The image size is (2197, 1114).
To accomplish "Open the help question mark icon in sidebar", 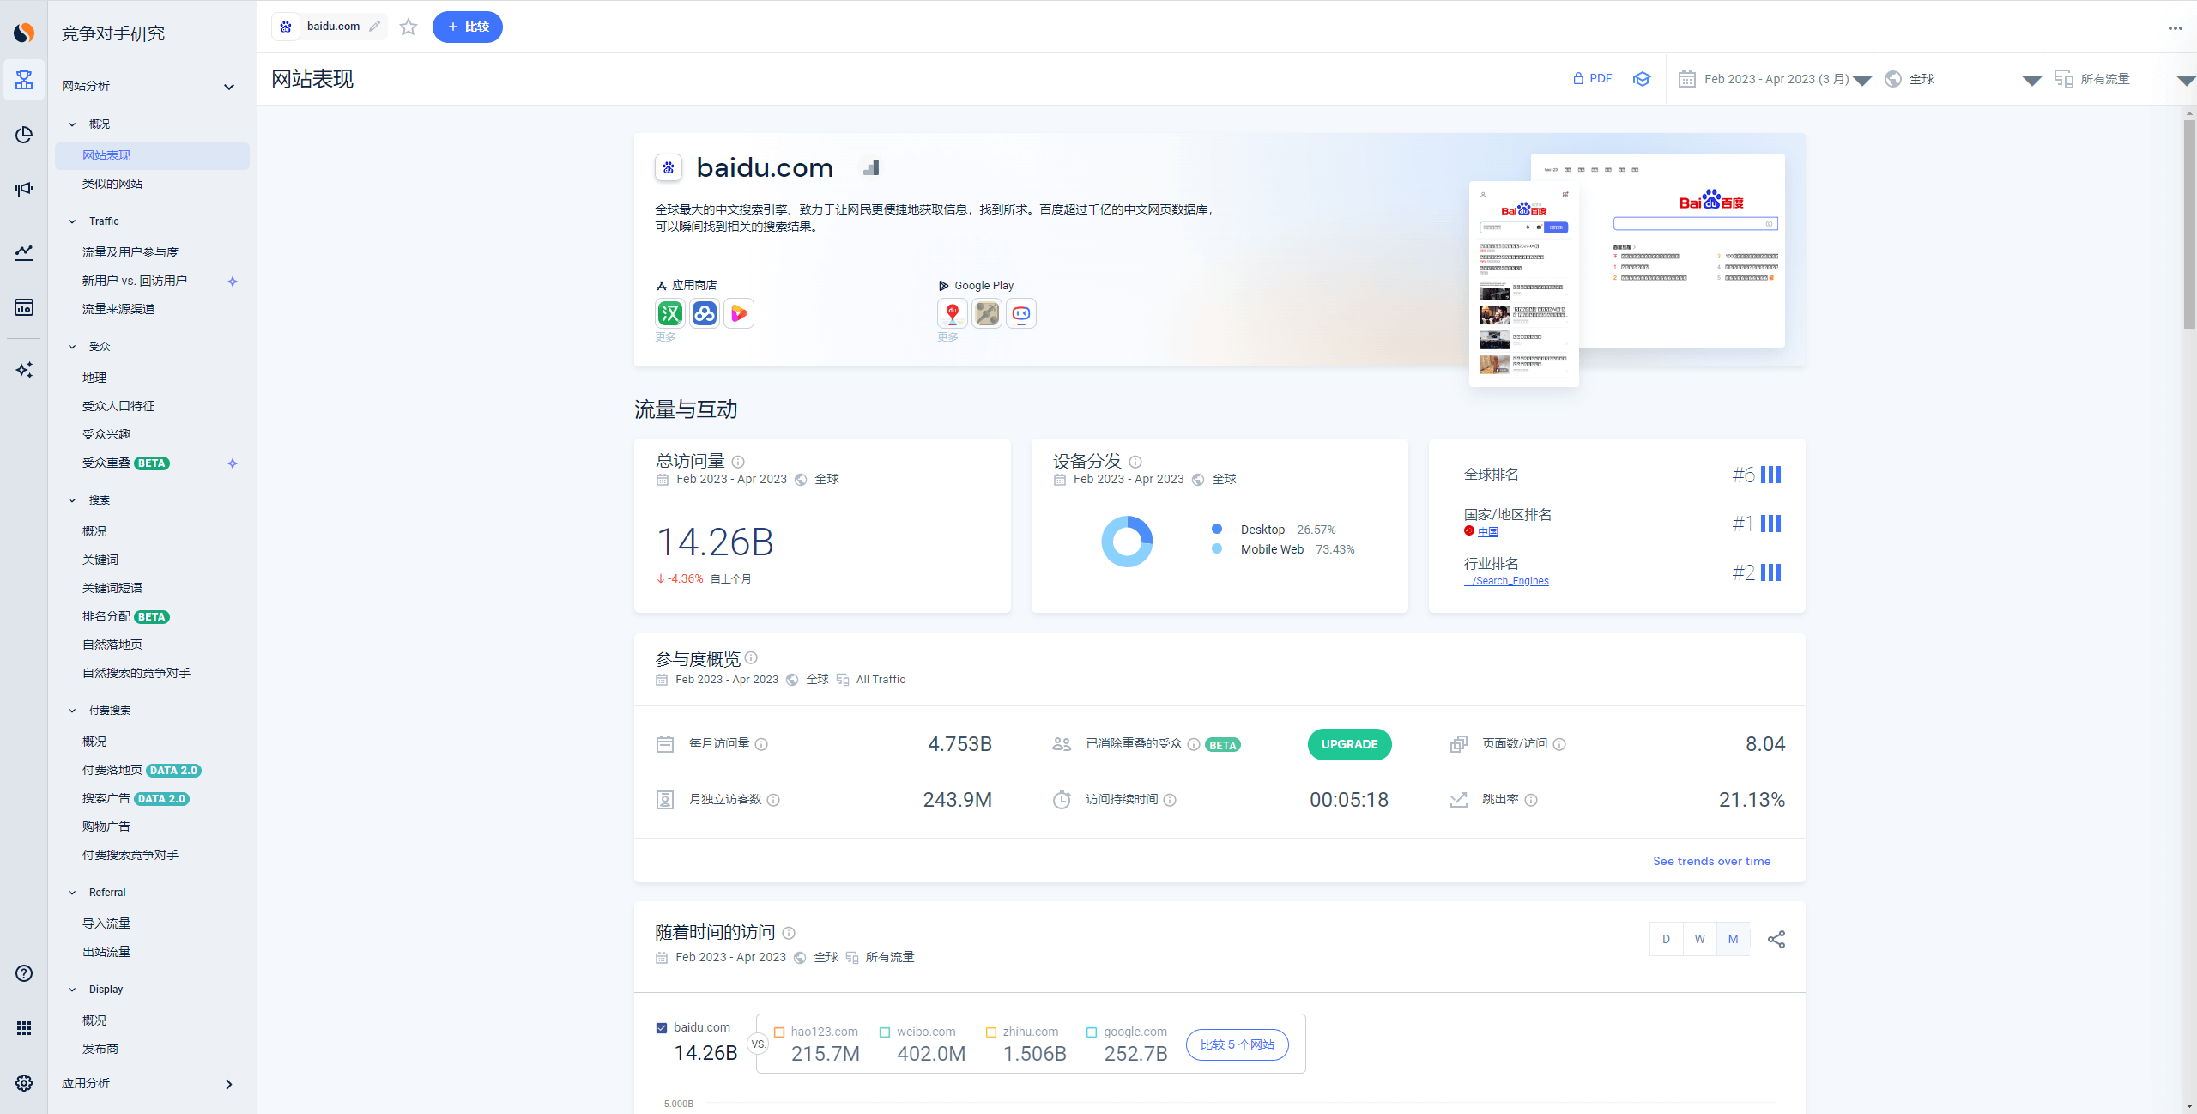I will (24, 972).
